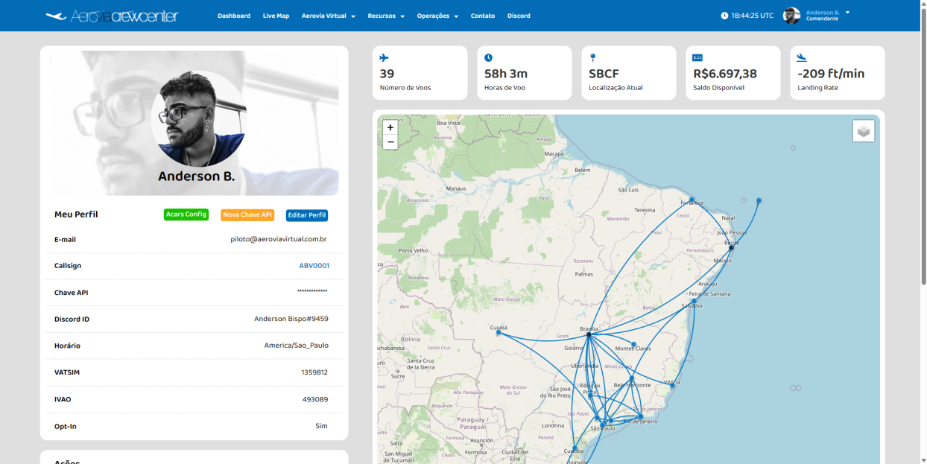927x464 pixels.
Task: Open the map layers control
Action: [x=864, y=131]
